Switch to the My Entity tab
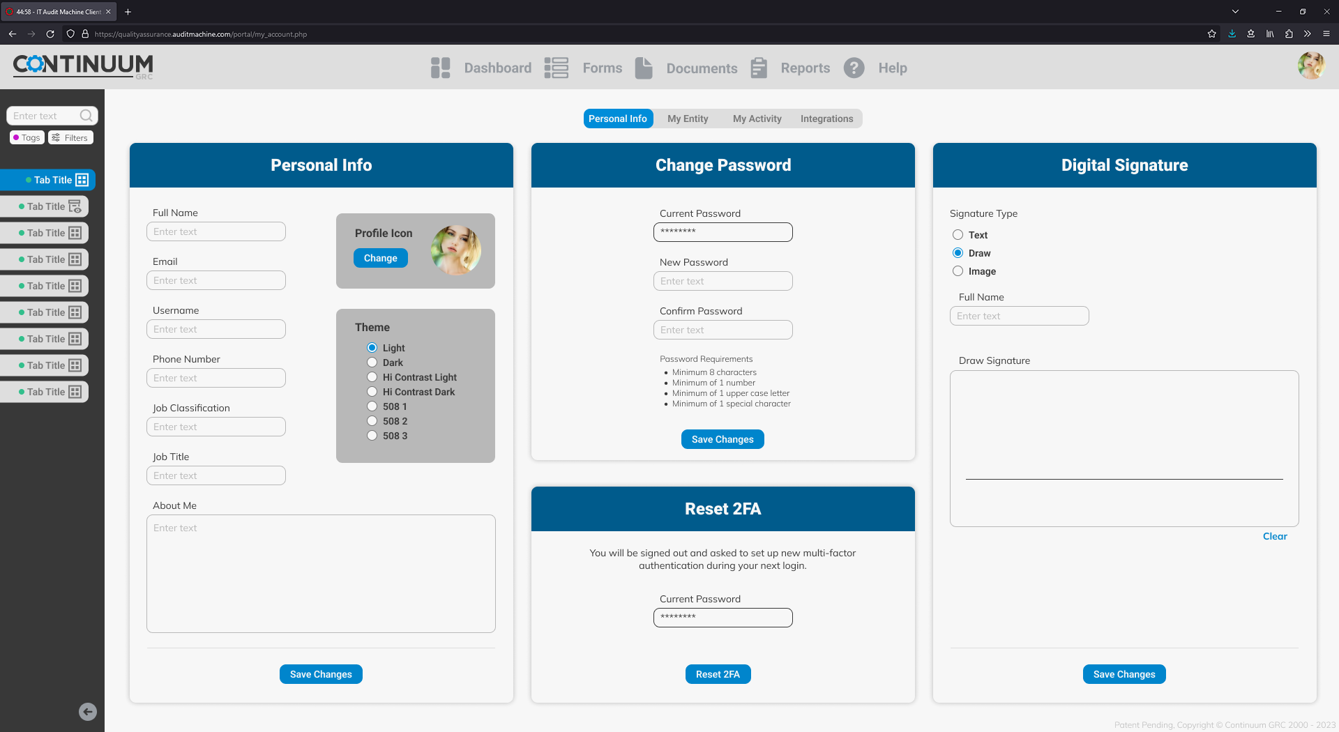The width and height of the screenshot is (1339, 732). [x=688, y=119]
